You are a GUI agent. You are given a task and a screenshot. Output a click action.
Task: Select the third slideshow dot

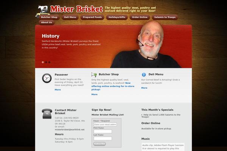49,62
